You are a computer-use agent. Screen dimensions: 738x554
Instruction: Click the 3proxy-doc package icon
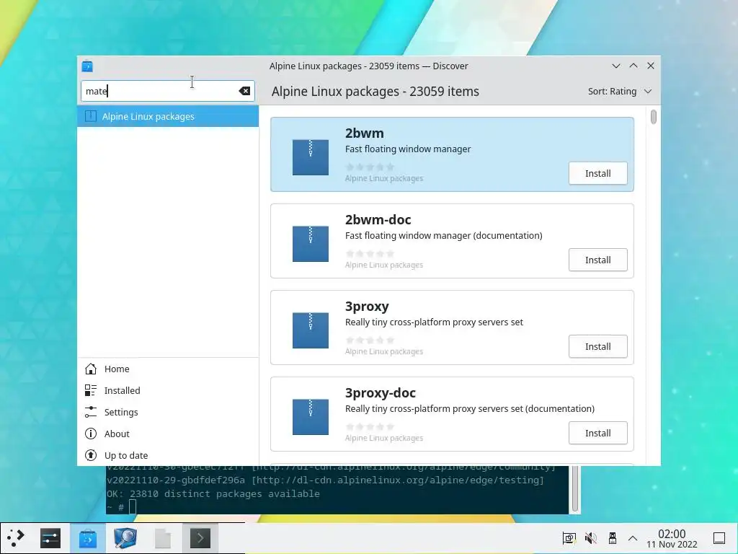(x=310, y=418)
